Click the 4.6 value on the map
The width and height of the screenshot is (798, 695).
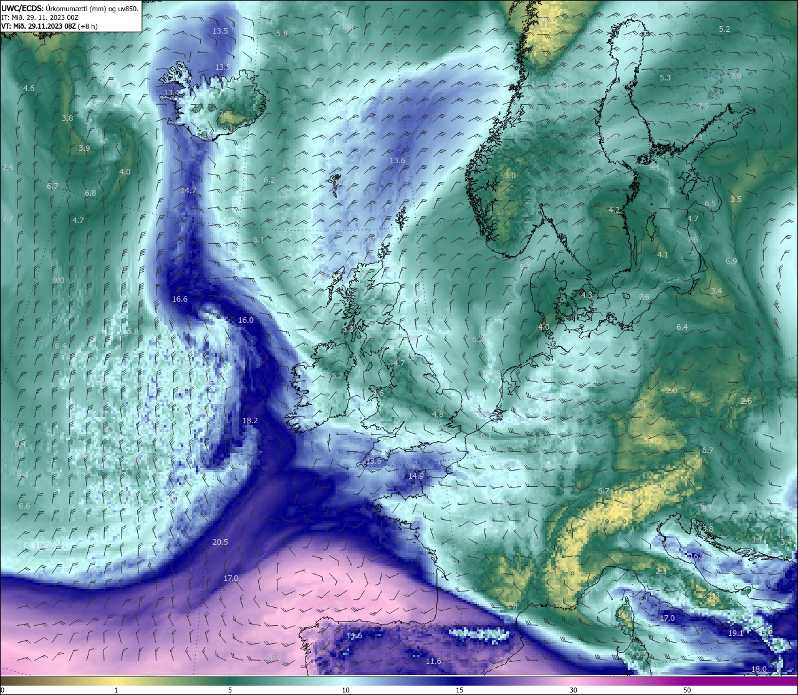coord(29,89)
